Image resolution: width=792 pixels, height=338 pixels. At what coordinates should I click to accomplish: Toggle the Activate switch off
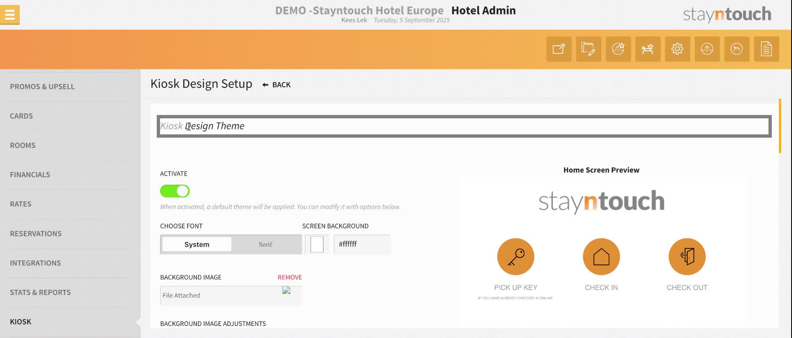[x=175, y=191]
